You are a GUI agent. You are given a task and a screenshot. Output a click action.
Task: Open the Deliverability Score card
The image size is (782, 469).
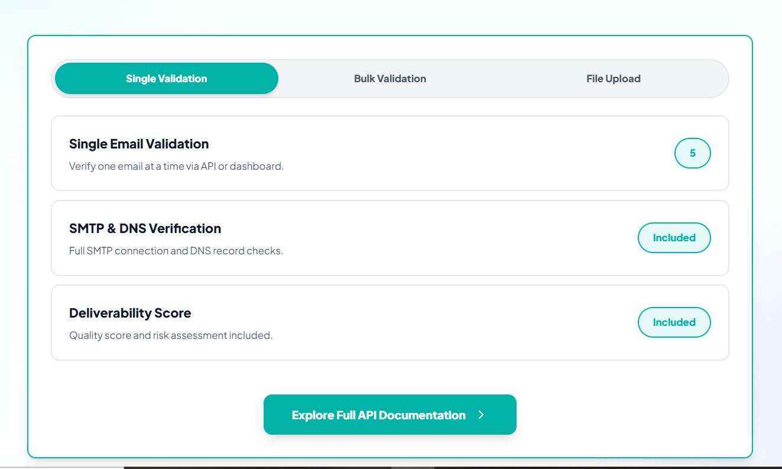click(x=390, y=322)
